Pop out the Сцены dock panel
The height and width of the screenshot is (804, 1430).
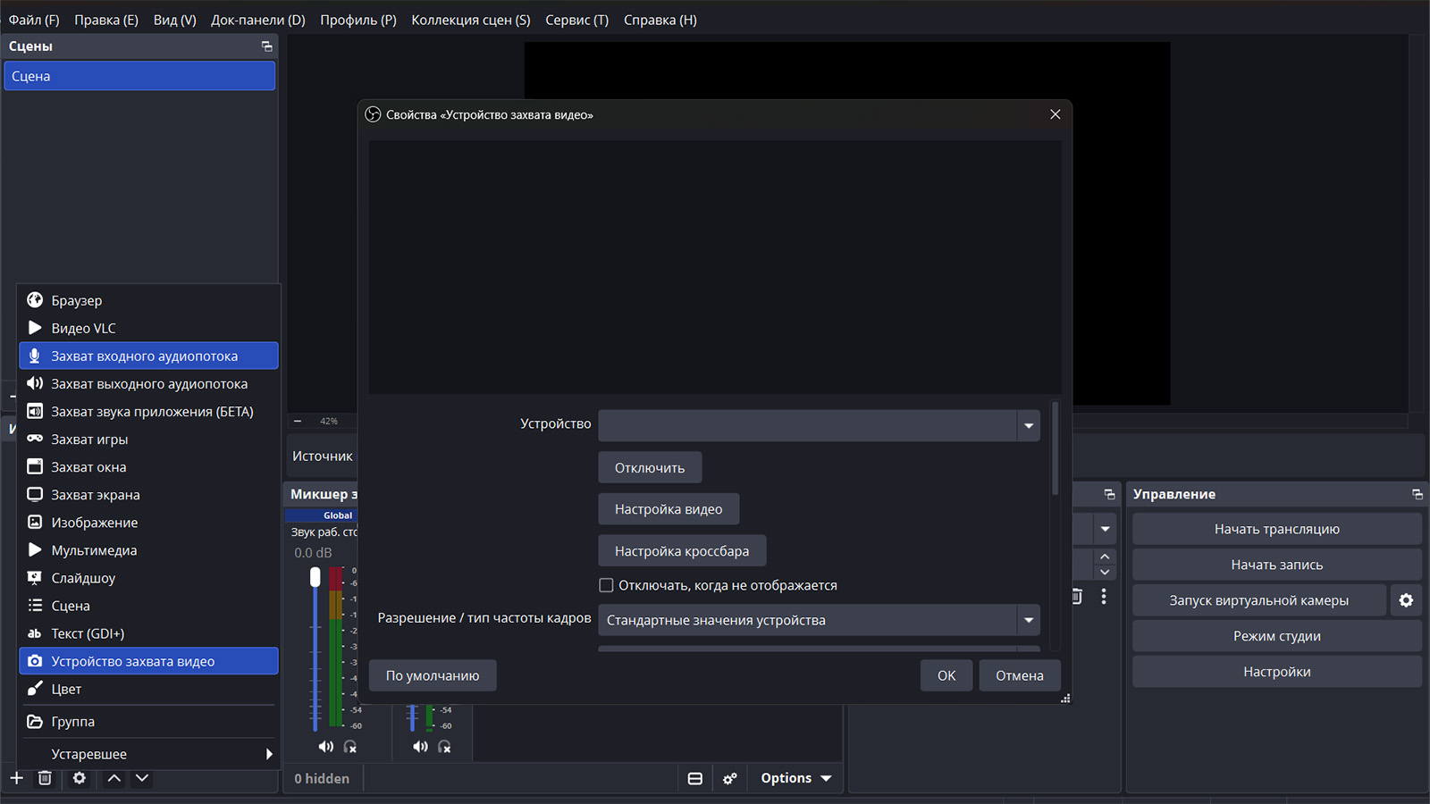pos(266,46)
